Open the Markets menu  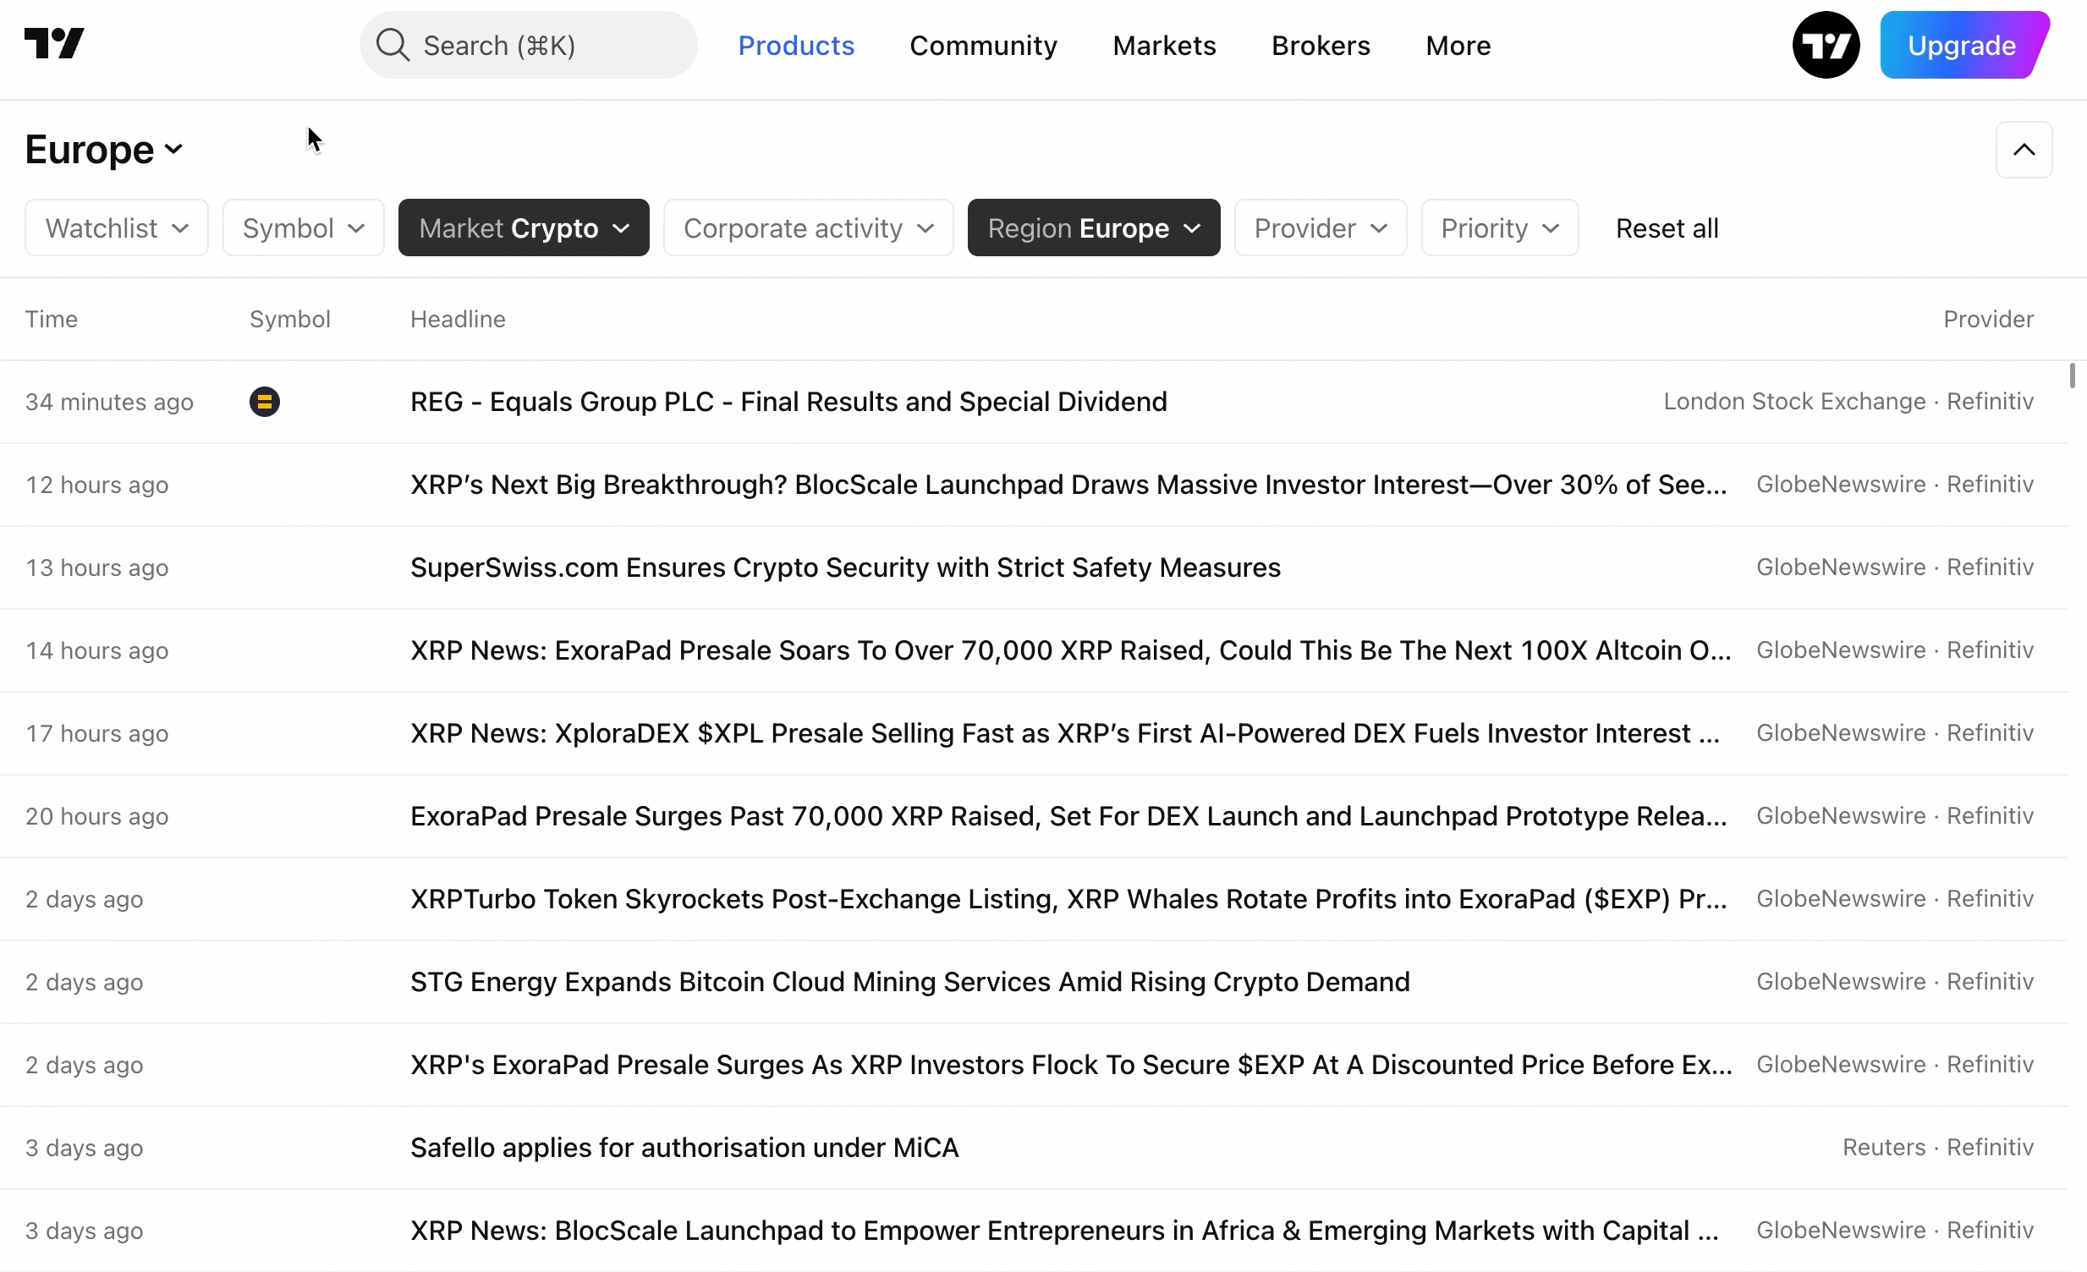pyautogui.click(x=1164, y=46)
